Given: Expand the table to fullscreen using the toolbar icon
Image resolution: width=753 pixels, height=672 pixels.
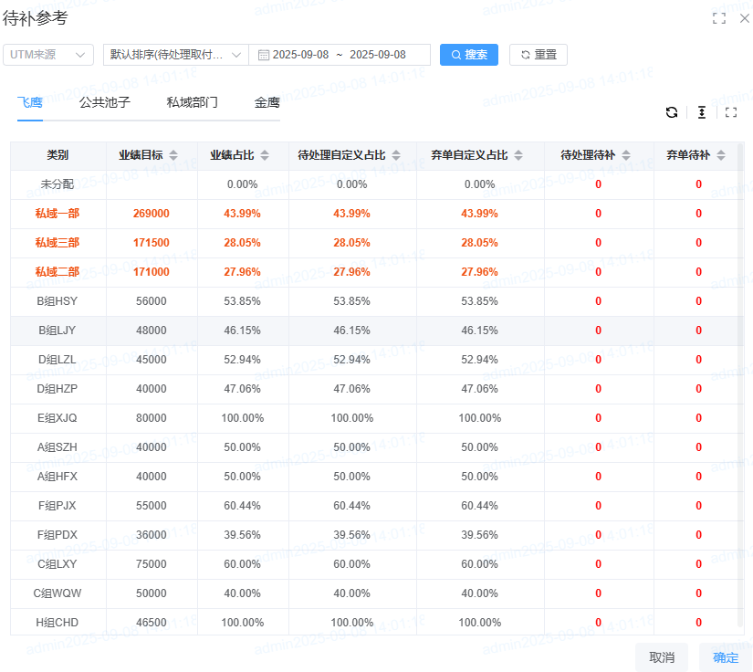Looking at the screenshot, I should (731, 112).
